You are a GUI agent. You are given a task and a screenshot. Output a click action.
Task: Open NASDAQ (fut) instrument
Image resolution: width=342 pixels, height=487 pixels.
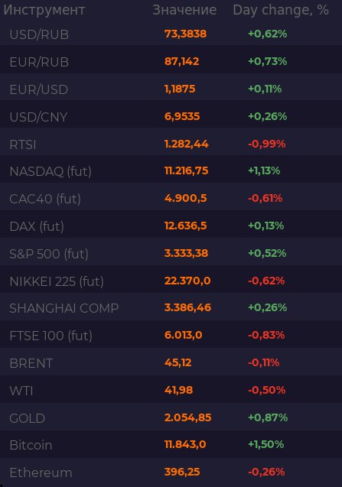tap(171, 171)
